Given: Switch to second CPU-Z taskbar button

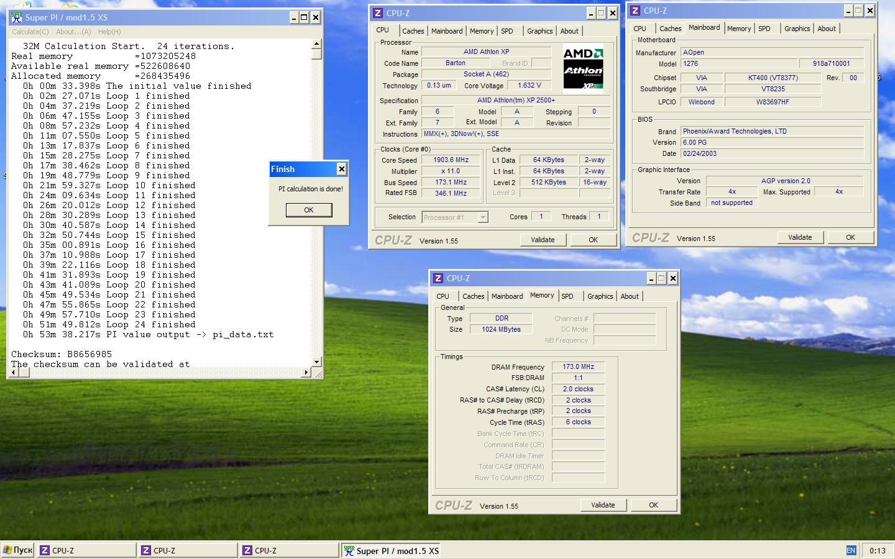Looking at the screenshot, I should pyautogui.click(x=188, y=550).
